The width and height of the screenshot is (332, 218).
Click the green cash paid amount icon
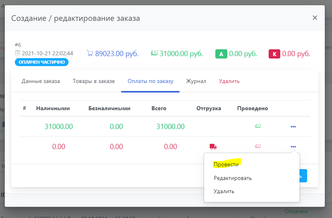coord(154,53)
